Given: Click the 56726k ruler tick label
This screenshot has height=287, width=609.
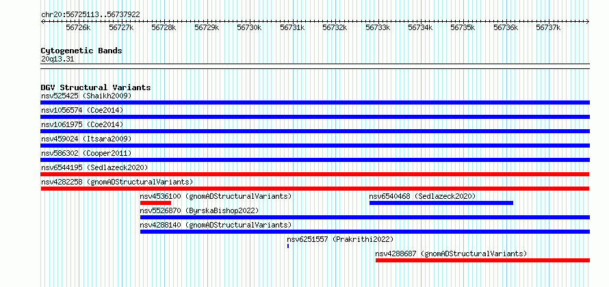Looking at the screenshot, I should click(x=78, y=27).
